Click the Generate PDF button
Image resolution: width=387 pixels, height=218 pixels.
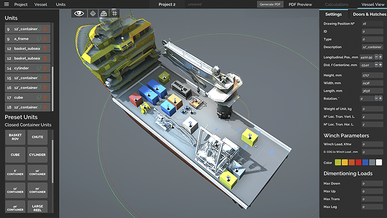(x=270, y=4)
